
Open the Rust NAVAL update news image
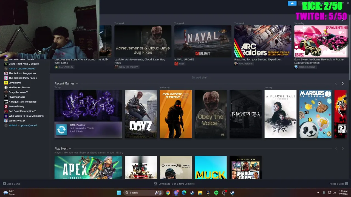point(203,41)
